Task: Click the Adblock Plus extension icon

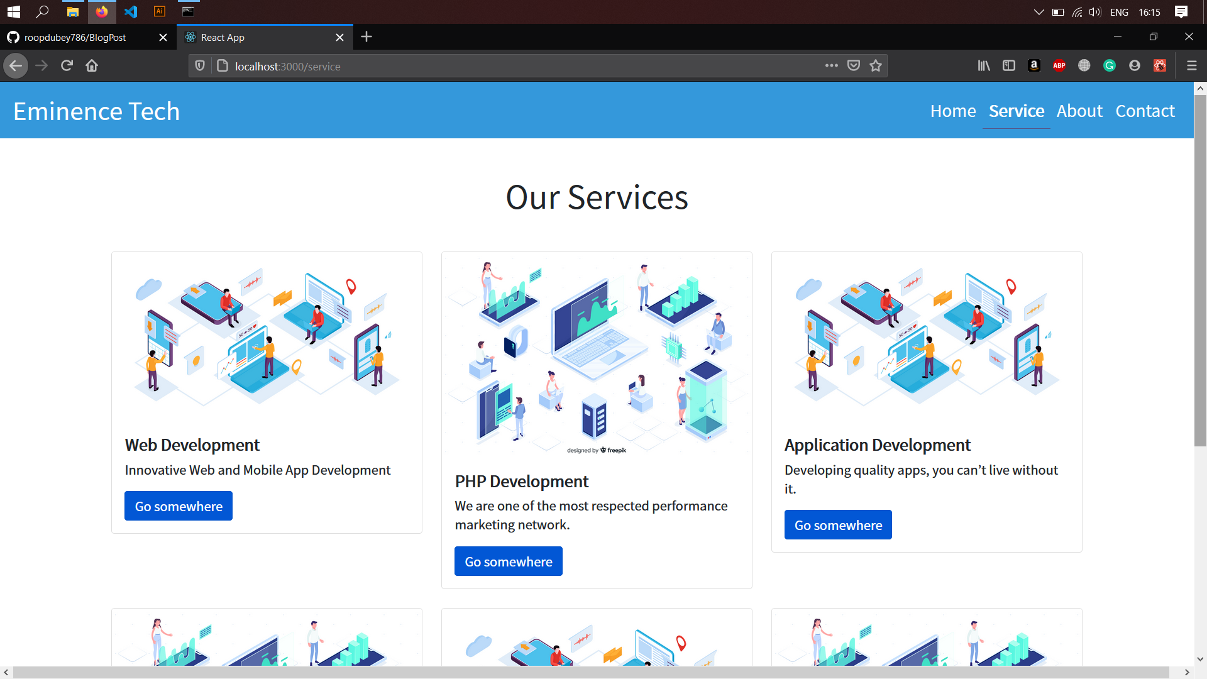Action: coord(1059,65)
